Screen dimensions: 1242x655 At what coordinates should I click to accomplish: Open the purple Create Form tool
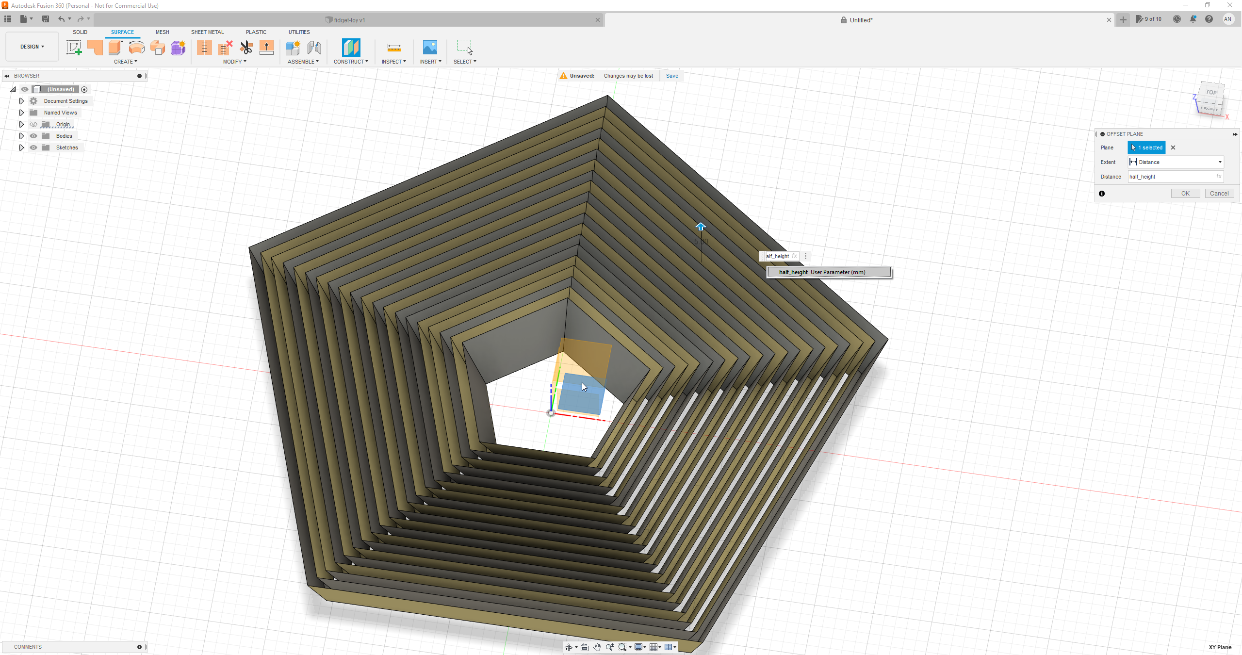[178, 47]
